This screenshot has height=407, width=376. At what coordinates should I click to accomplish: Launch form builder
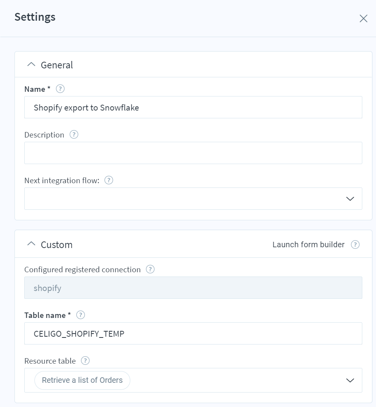[308, 245]
